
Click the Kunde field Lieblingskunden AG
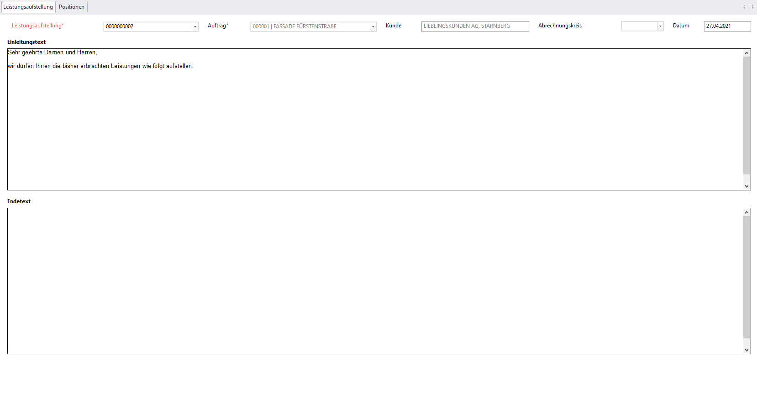click(x=475, y=26)
